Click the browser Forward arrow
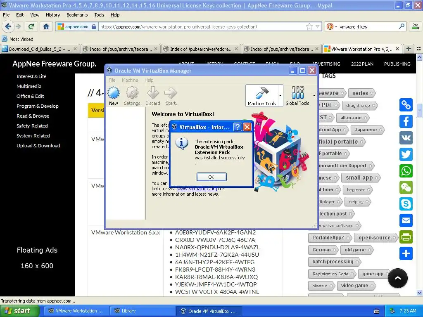 coord(18,26)
